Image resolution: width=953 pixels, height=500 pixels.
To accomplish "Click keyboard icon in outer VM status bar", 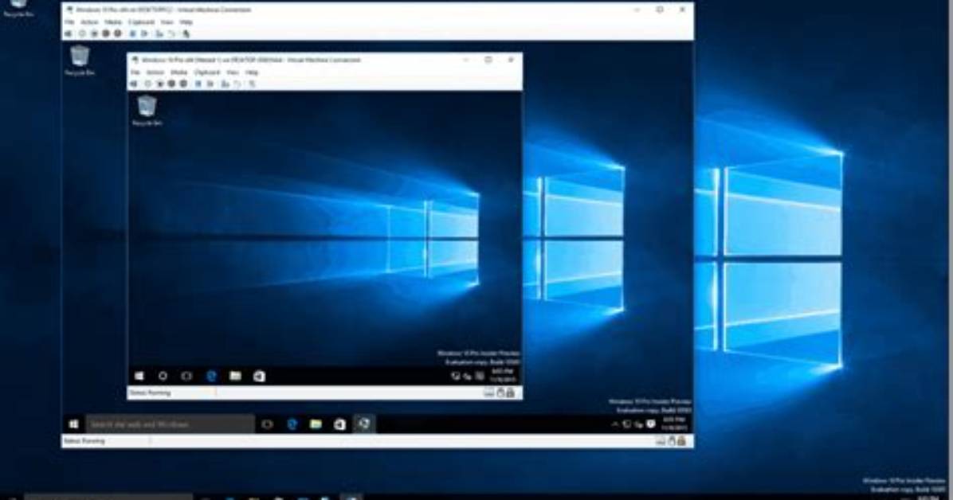I will coord(661,441).
